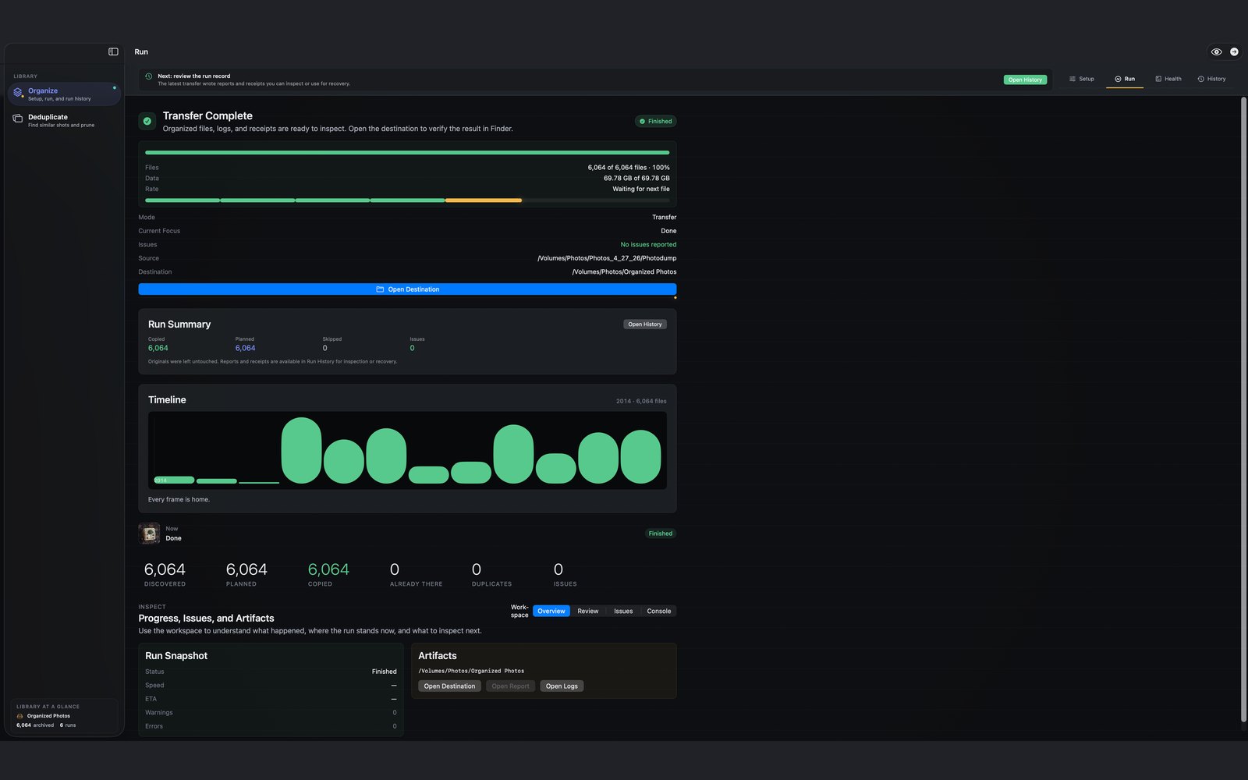Click the source path /Volumes/Photos/Photos_4_27_26/Photodump

pyautogui.click(x=607, y=258)
